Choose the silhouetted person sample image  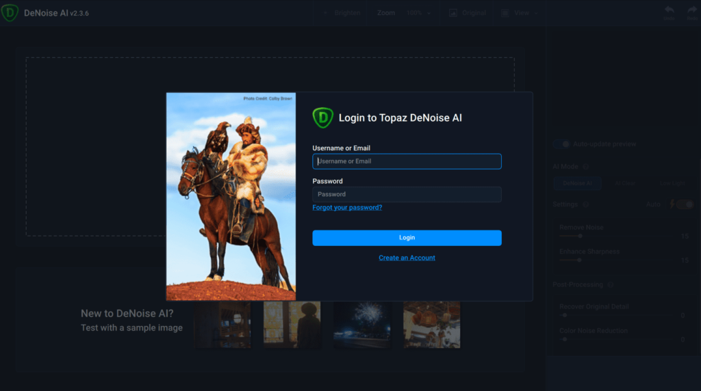click(x=292, y=325)
